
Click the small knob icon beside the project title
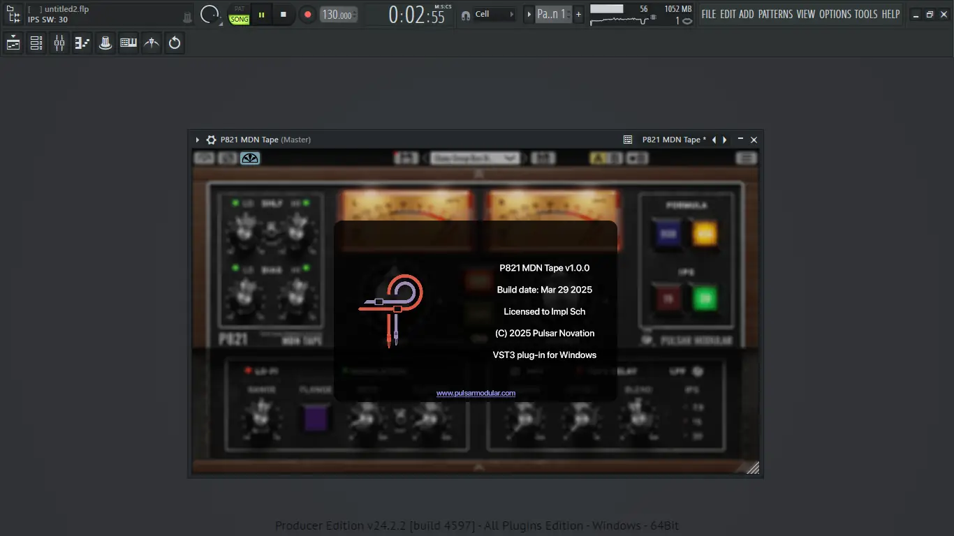tap(188, 17)
